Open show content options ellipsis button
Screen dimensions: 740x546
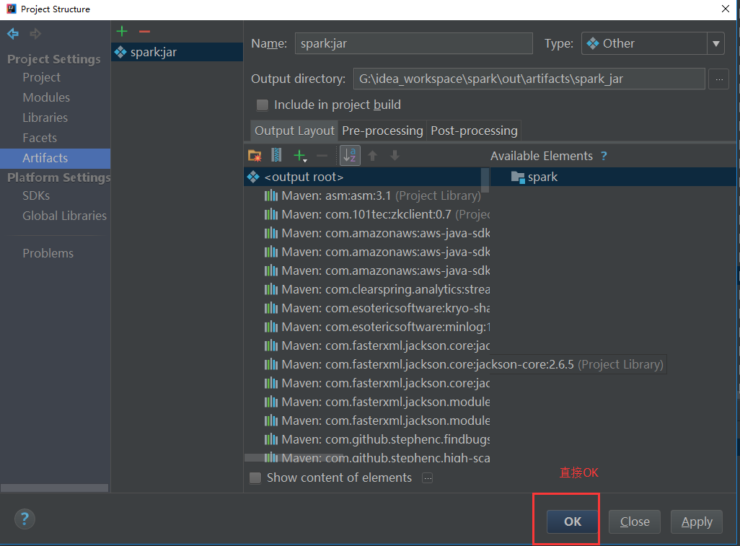point(428,478)
